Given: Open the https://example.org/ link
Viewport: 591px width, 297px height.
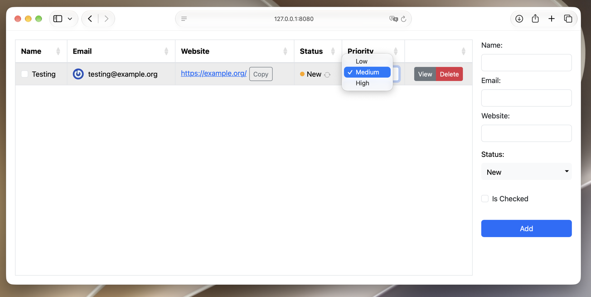Looking at the screenshot, I should [214, 73].
